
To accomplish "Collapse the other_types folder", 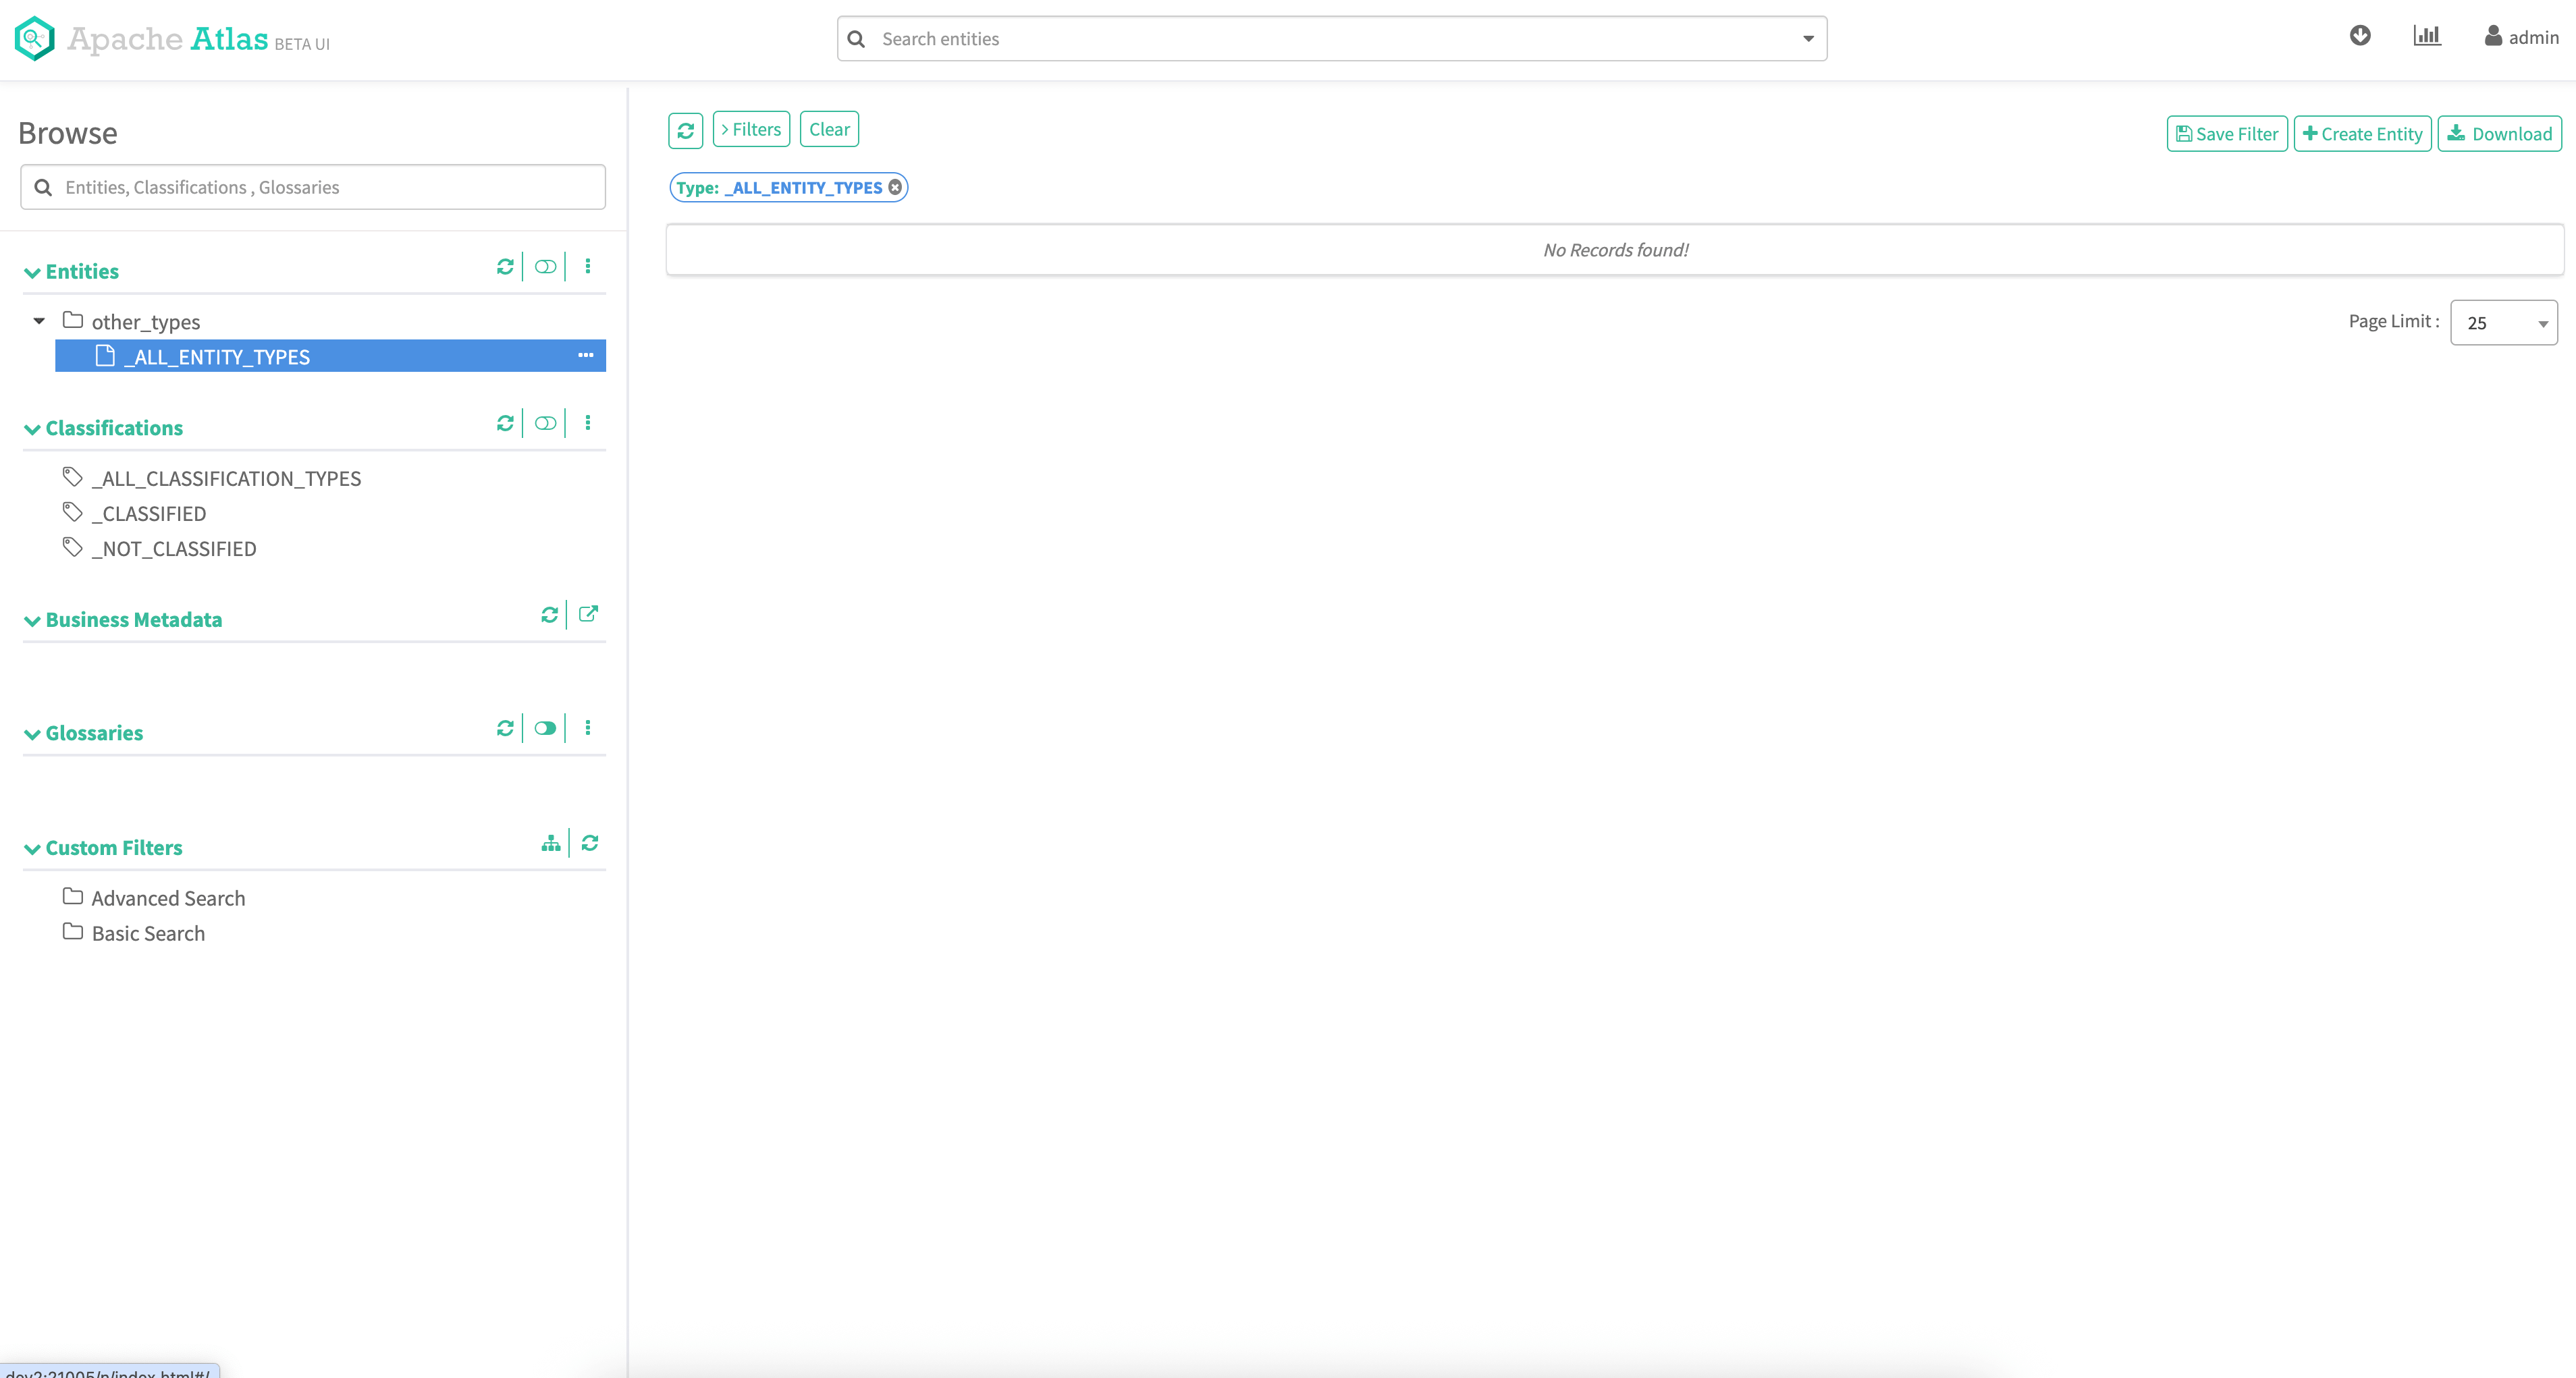I will [x=39, y=321].
